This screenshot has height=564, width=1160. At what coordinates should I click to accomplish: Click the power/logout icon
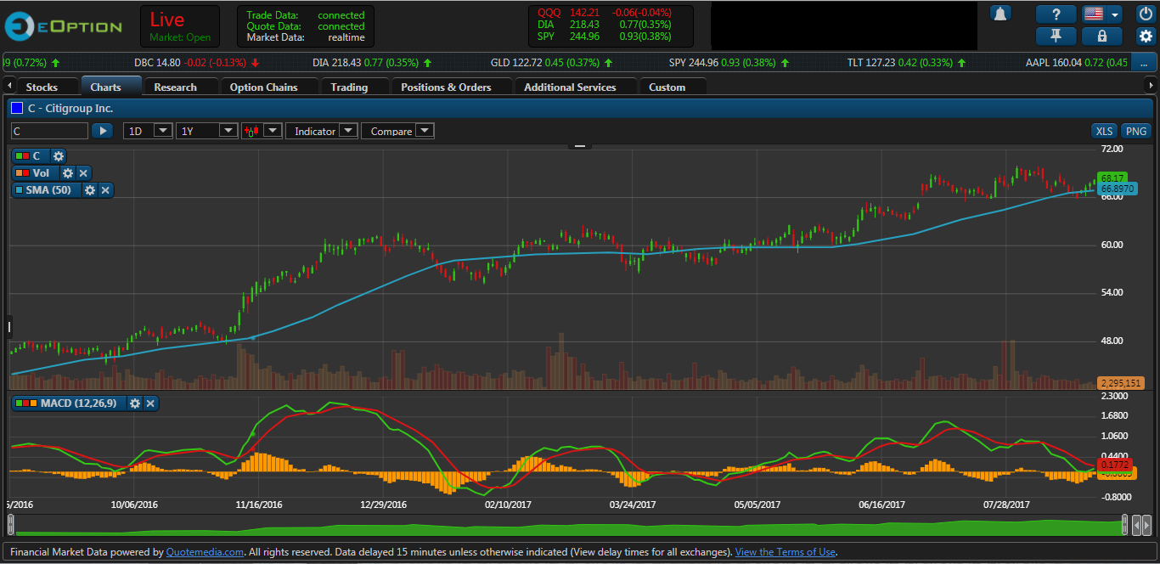point(1146,14)
